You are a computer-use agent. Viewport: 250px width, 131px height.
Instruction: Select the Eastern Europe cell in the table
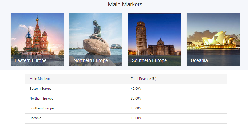tap(41, 89)
